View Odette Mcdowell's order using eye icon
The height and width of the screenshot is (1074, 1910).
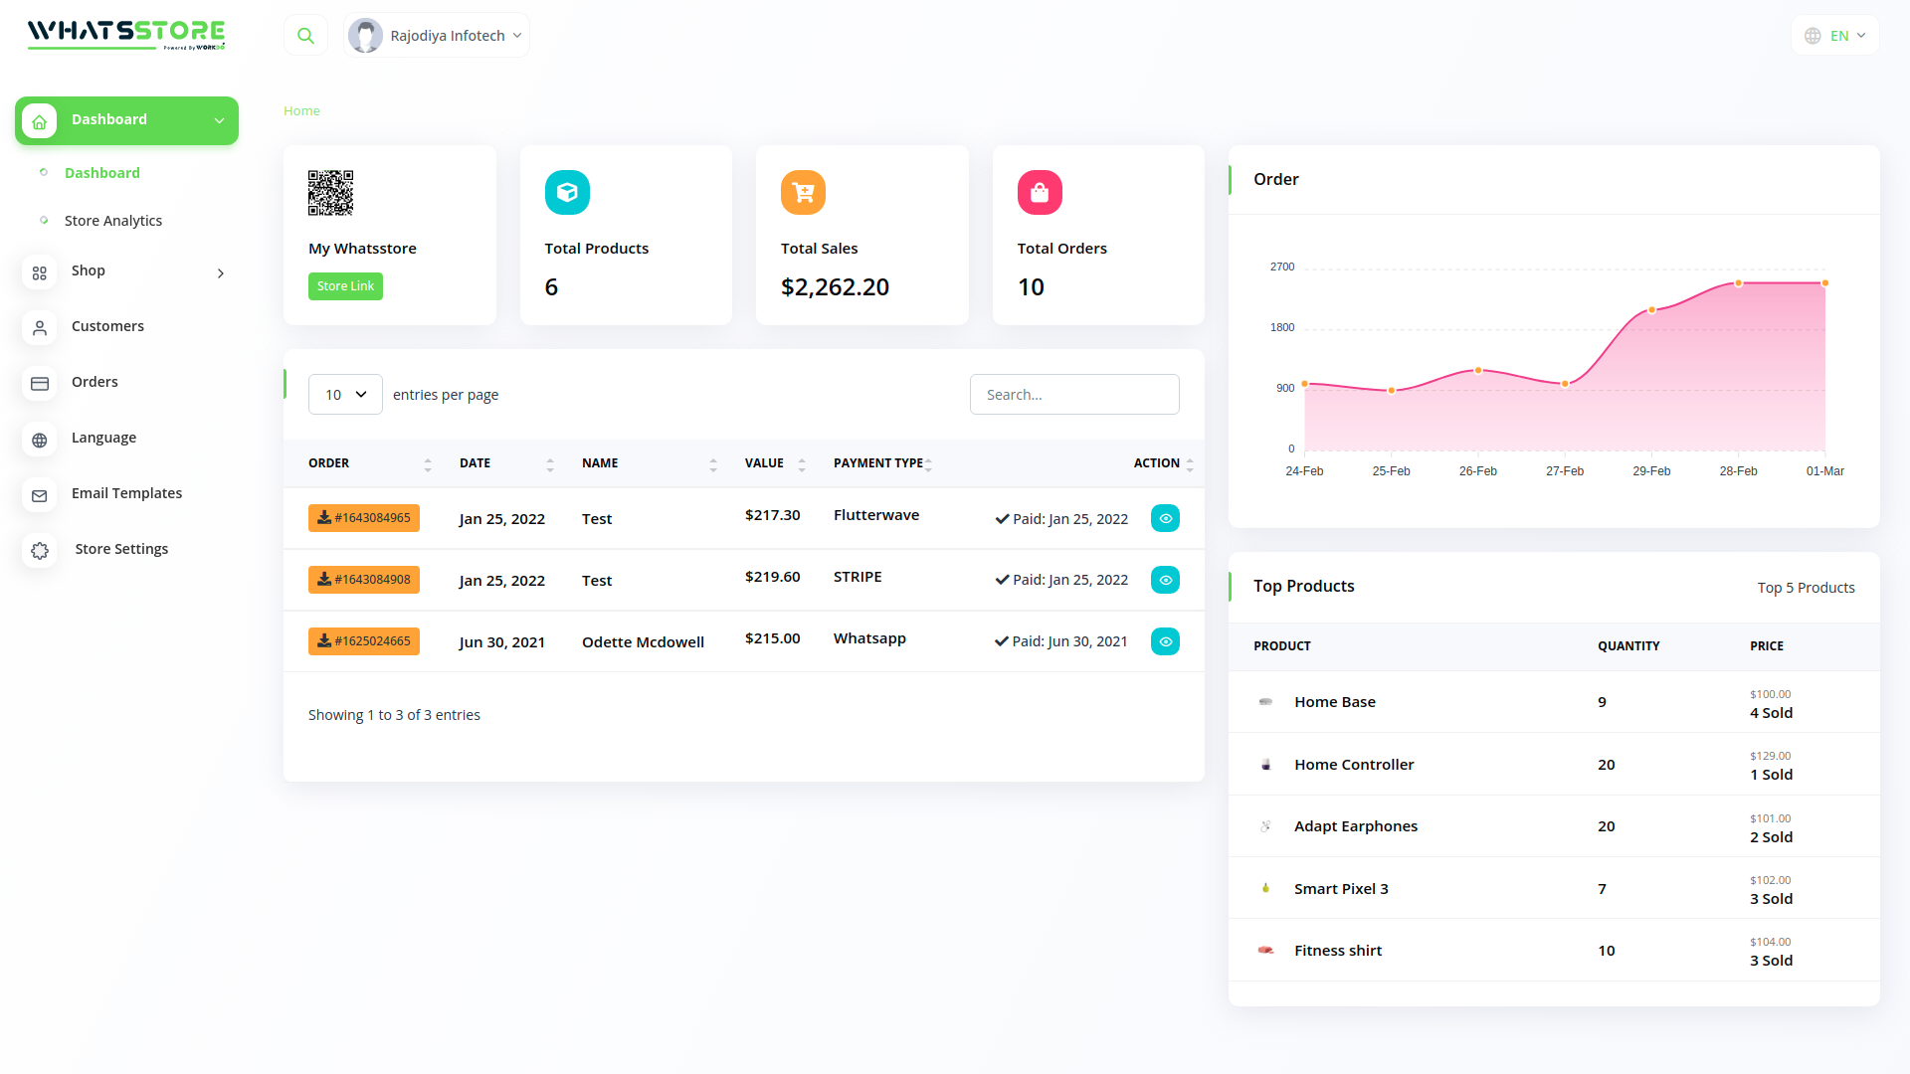coord(1165,641)
